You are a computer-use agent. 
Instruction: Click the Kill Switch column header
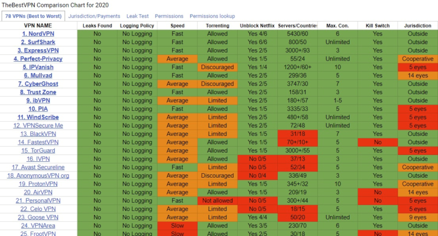pyautogui.click(x=378, y=26)
